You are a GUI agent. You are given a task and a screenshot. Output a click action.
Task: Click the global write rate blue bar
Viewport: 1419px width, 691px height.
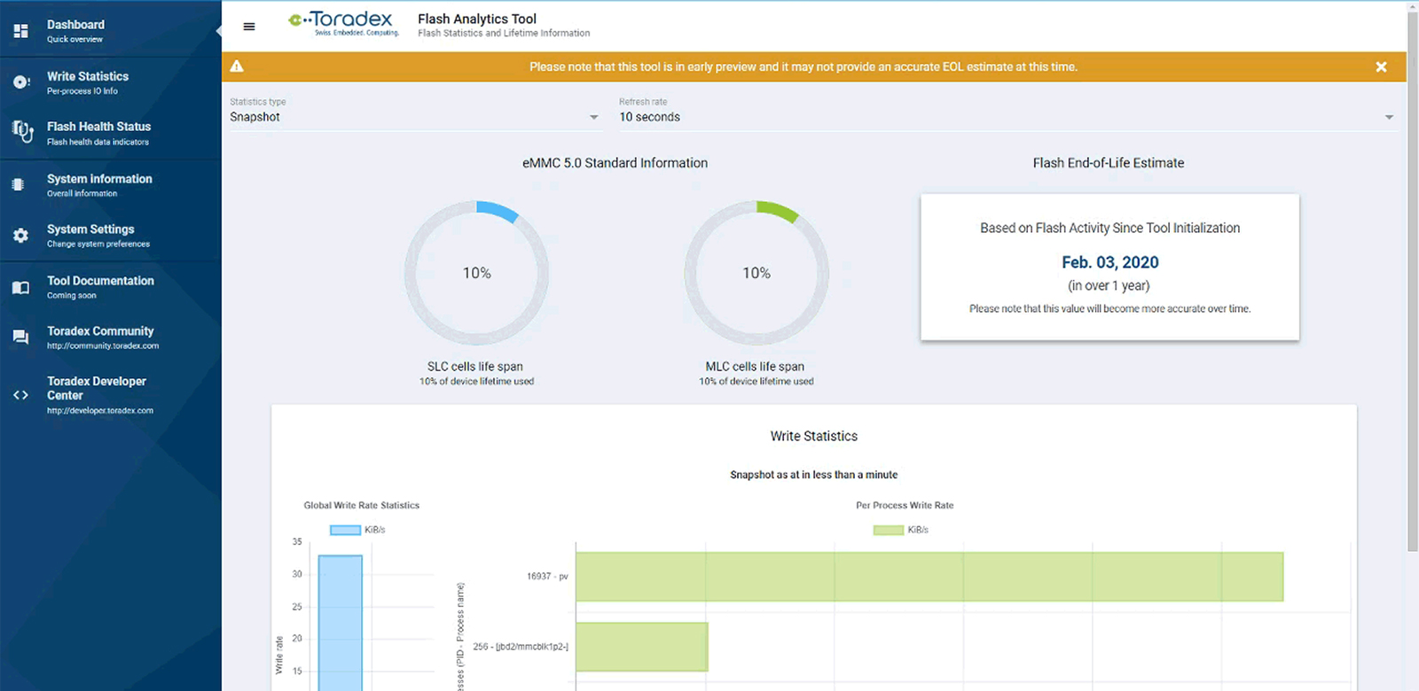pyautogui.click(x=341, y=623)
